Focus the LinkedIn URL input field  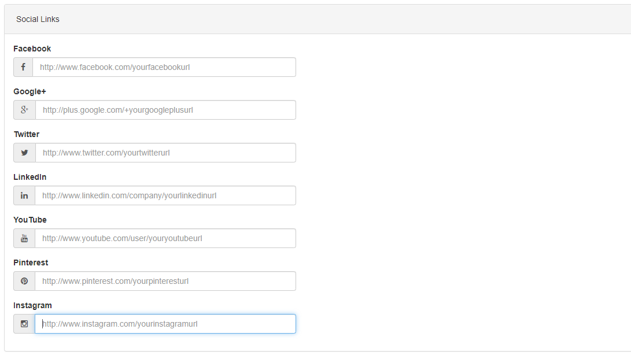(165, 195)
